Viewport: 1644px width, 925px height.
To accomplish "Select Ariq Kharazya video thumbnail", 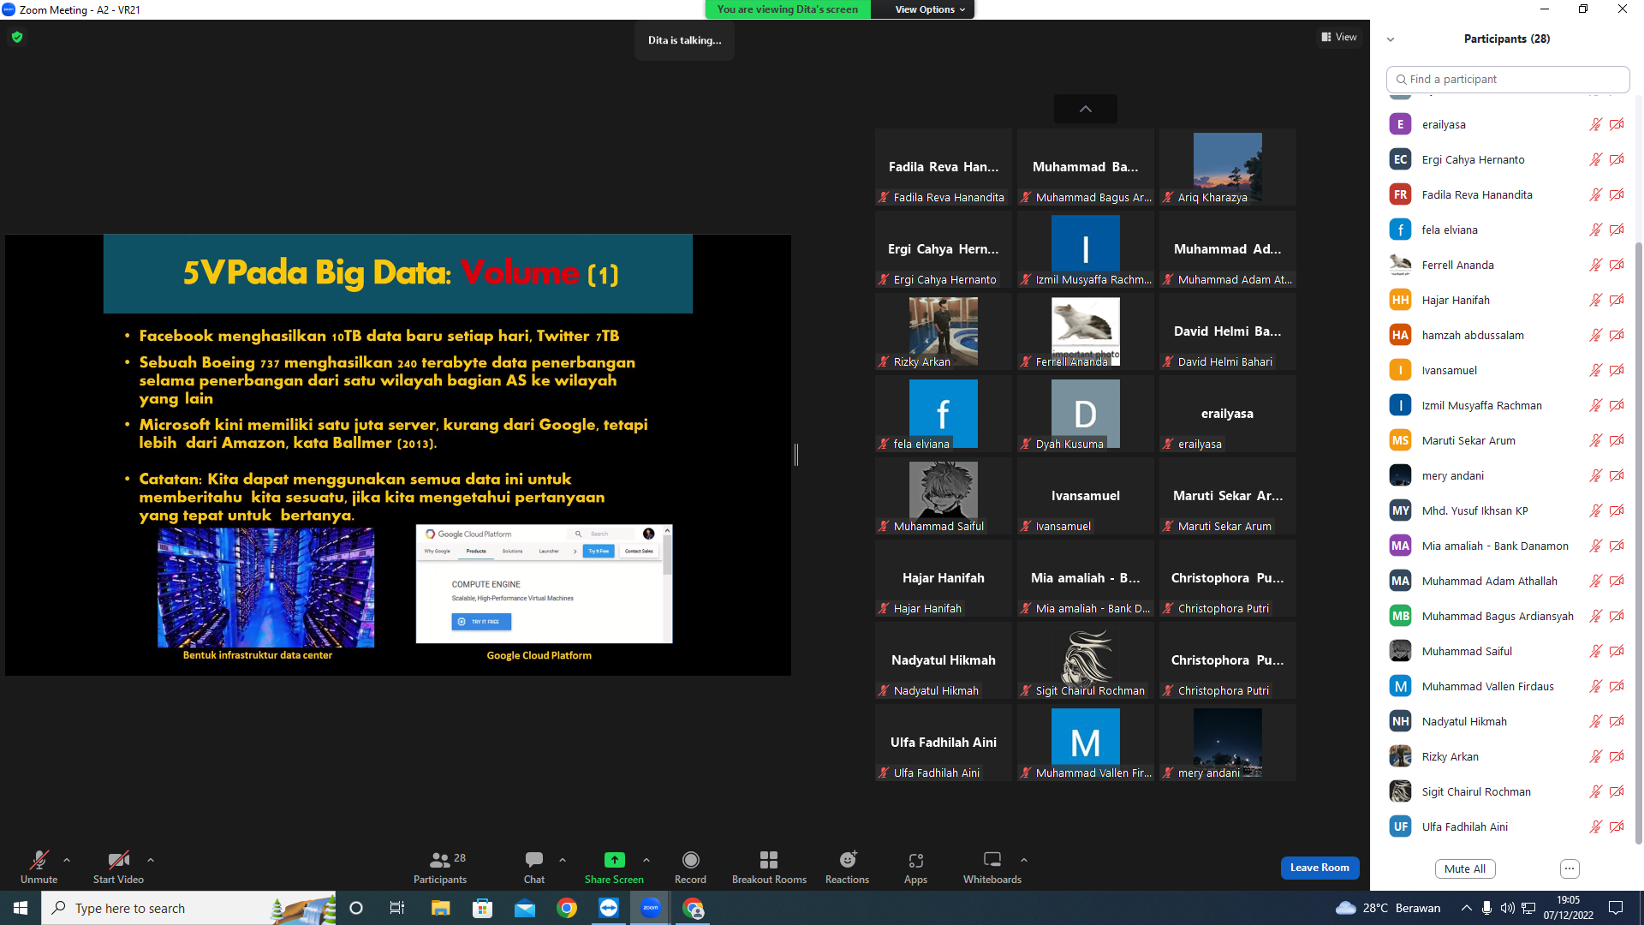I will click(x=1227, y=167).
